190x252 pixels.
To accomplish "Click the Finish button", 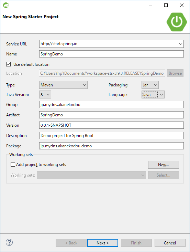I will (x=136, y=243).
